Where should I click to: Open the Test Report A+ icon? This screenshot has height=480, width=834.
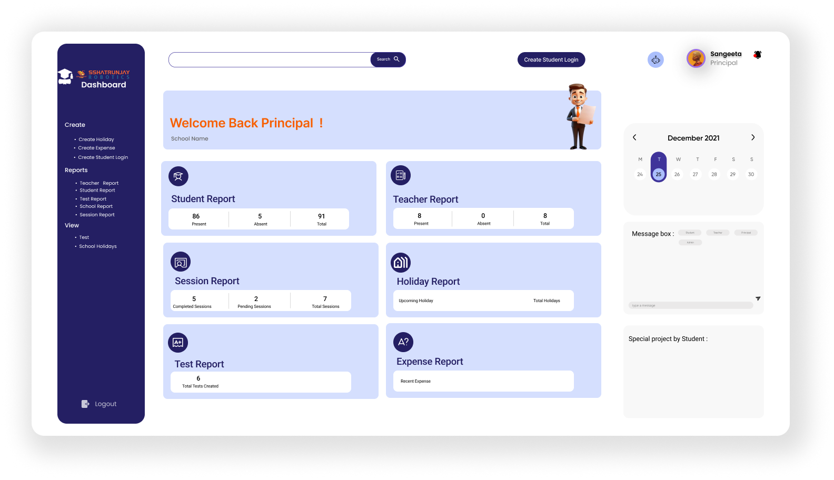178,343
